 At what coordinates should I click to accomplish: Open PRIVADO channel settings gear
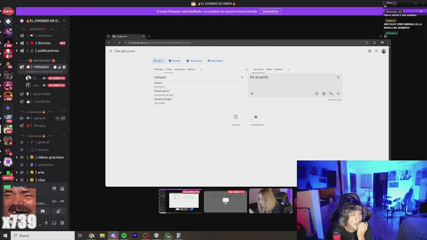64,67
